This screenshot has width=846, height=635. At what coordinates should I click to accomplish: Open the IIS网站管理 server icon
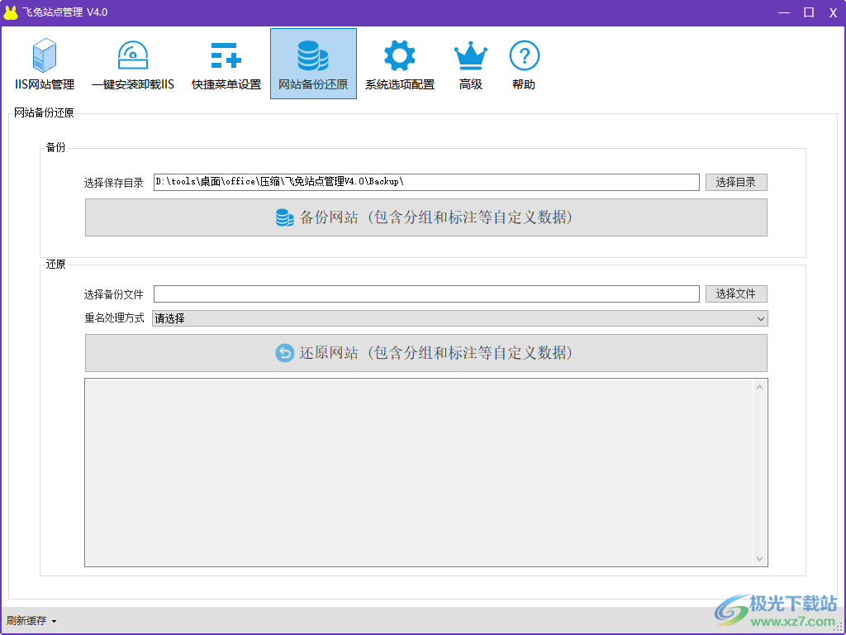tap(45, 56)
